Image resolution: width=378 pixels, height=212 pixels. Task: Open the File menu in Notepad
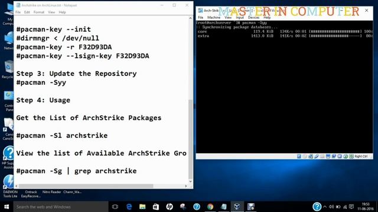click(x=18, y=12)
